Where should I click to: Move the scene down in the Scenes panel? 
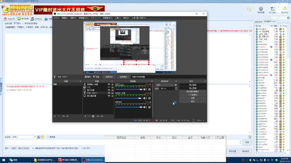tap(67, 116)
